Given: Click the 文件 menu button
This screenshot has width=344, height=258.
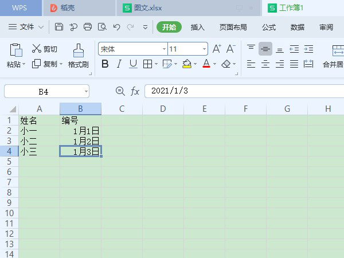Looking at the screenshot, I should 26,27.
